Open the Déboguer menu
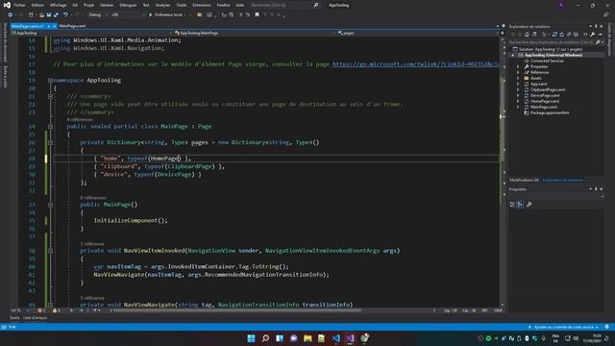Image resolution: width=615 pixels, height=346 pixels. point(128,5)
